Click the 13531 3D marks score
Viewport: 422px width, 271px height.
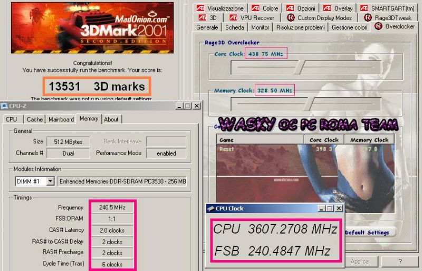[97, 86]
